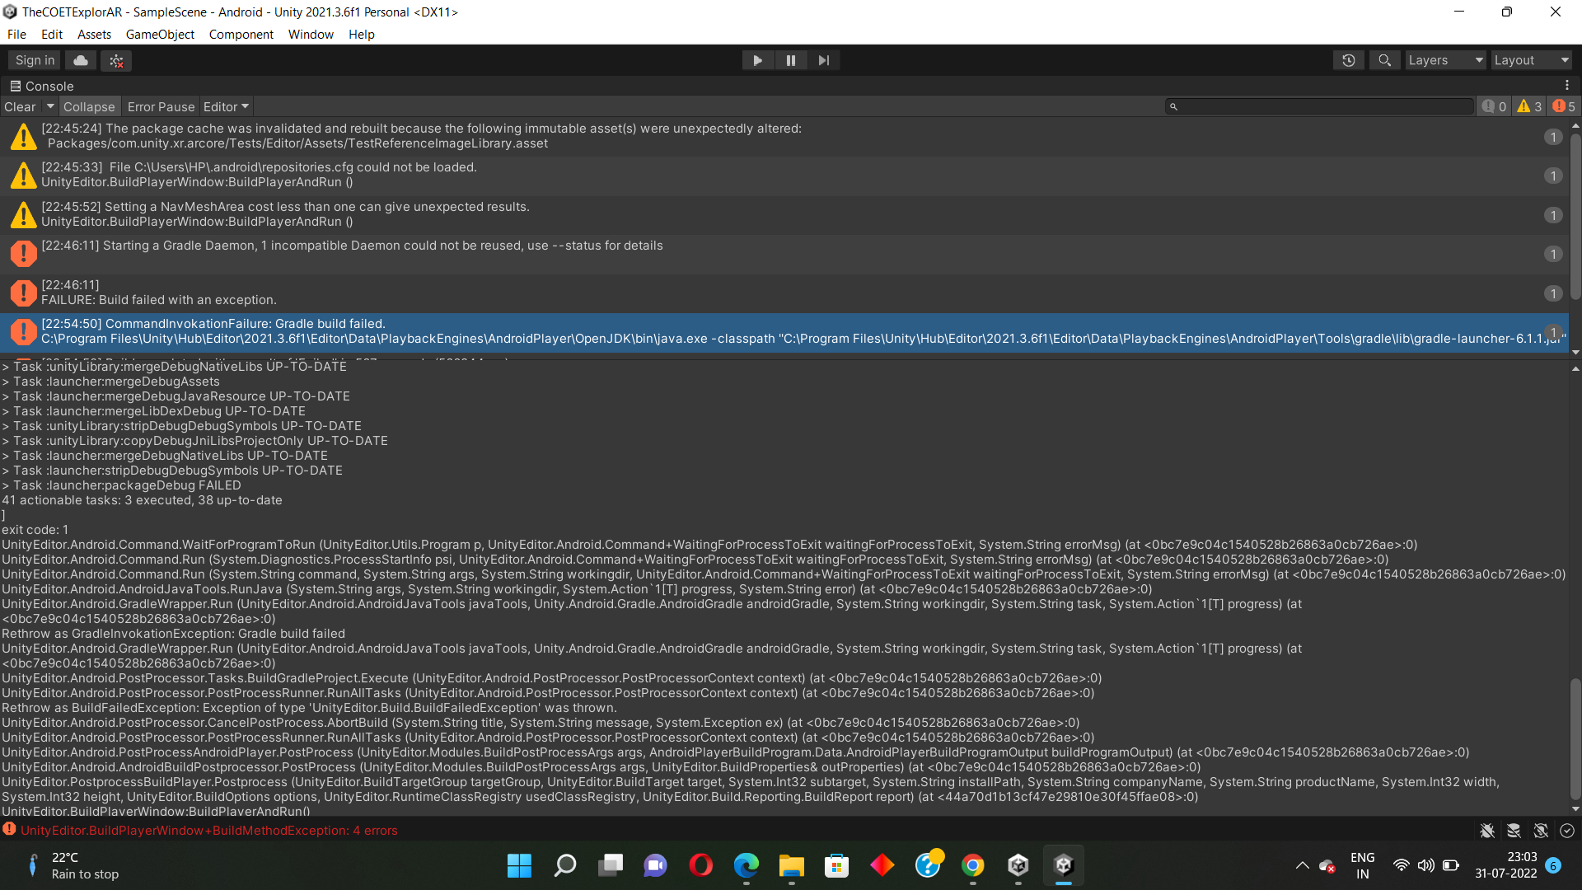Viewport: 1582px width, 890px height.
Task: Toggle error messages filter showing 5
Action: (1563, 106)
